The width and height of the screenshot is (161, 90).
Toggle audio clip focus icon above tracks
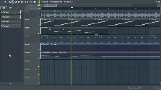click(x=31, y=5)
